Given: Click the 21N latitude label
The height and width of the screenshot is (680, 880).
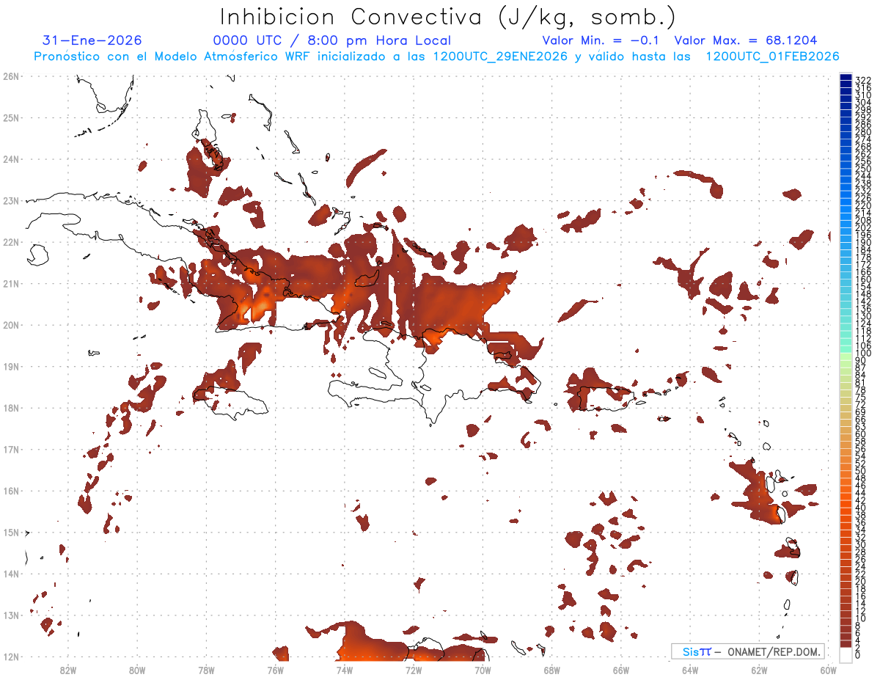Looking at the screenshot, I should [12, 283].
